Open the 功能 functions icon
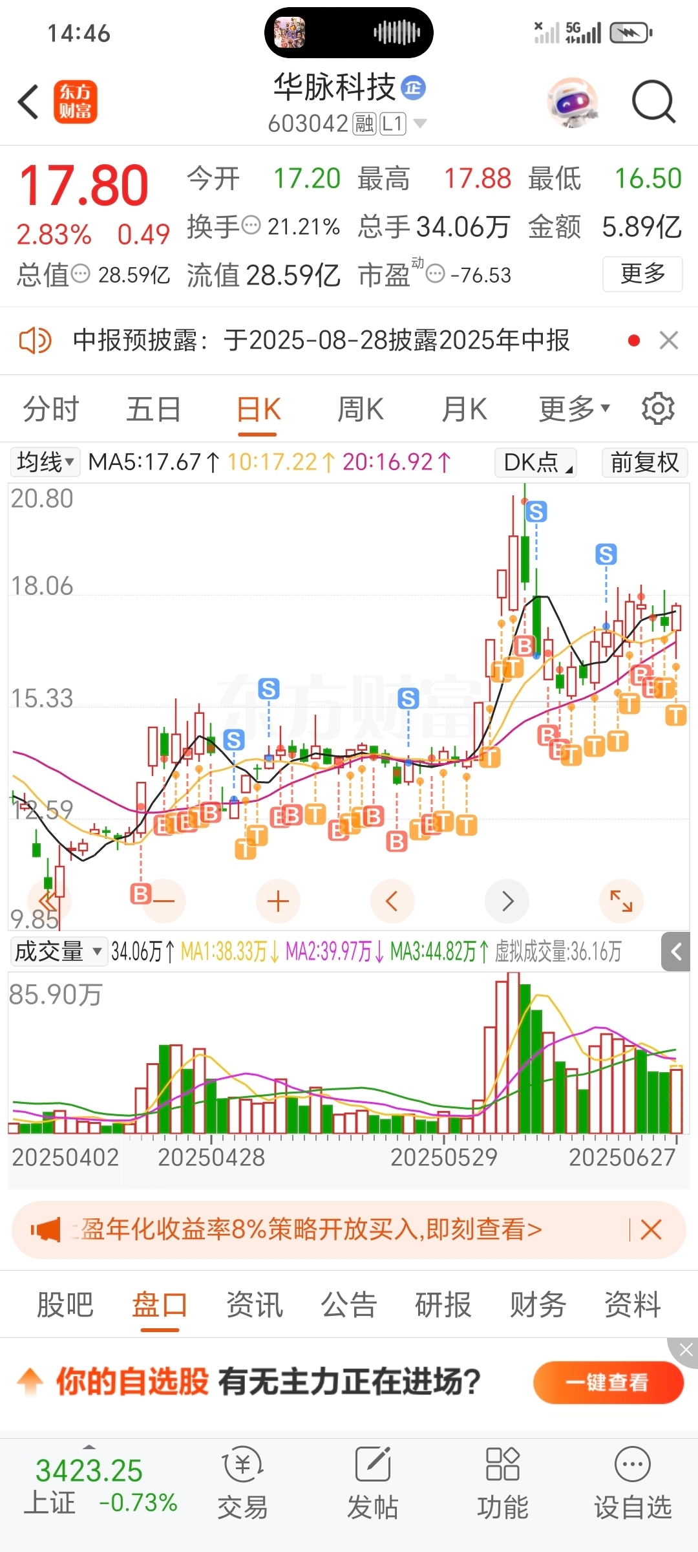Image resolution: width=698 pixels, height=1552 pixels. (503, 1483)
